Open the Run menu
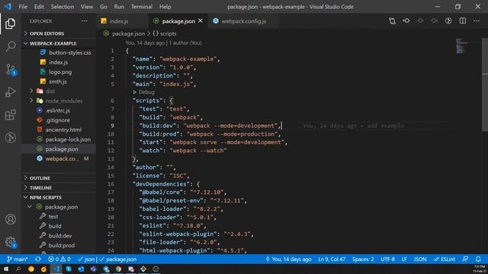488x274 pixels. 119,7
